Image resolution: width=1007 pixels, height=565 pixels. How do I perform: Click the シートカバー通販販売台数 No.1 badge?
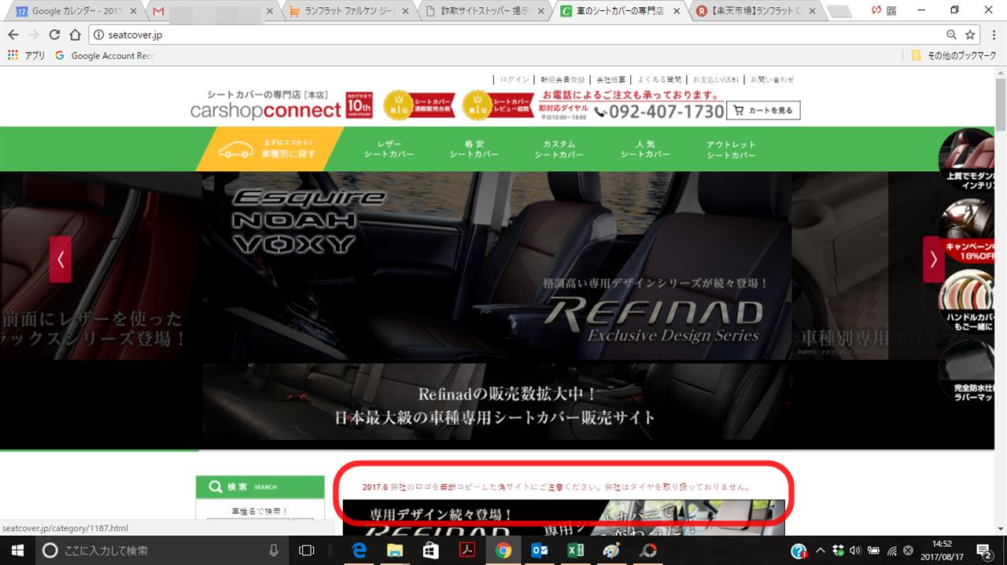pos(418,105)
